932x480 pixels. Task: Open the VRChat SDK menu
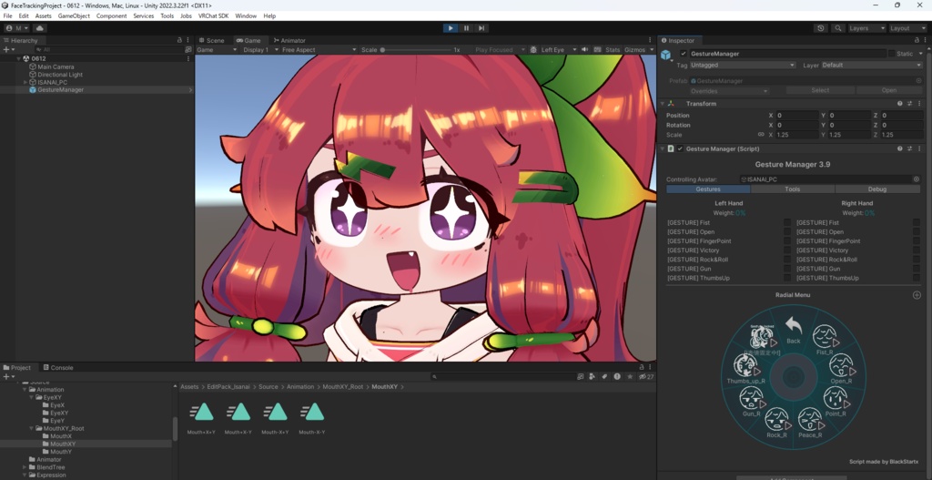[213, 16]
